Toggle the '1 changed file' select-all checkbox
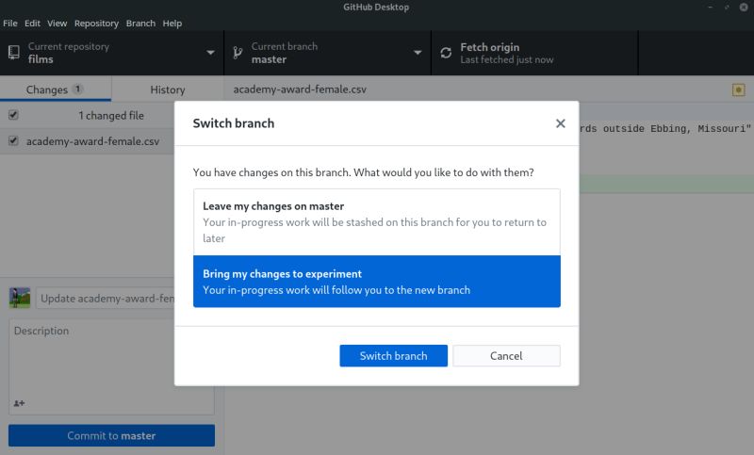This screenshot has height=455, width=754. click(13, 115)
